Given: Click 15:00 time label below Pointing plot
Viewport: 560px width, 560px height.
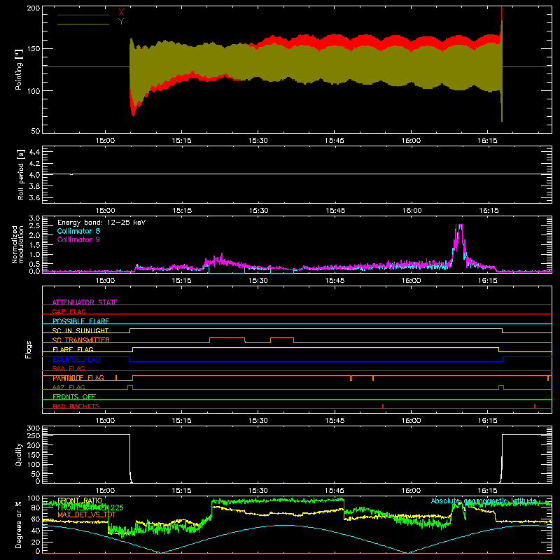Looking at the screenshot, I should click(105, 141).
